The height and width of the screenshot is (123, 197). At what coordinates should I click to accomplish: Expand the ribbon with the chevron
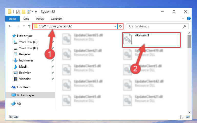click(x=183, y=19)
